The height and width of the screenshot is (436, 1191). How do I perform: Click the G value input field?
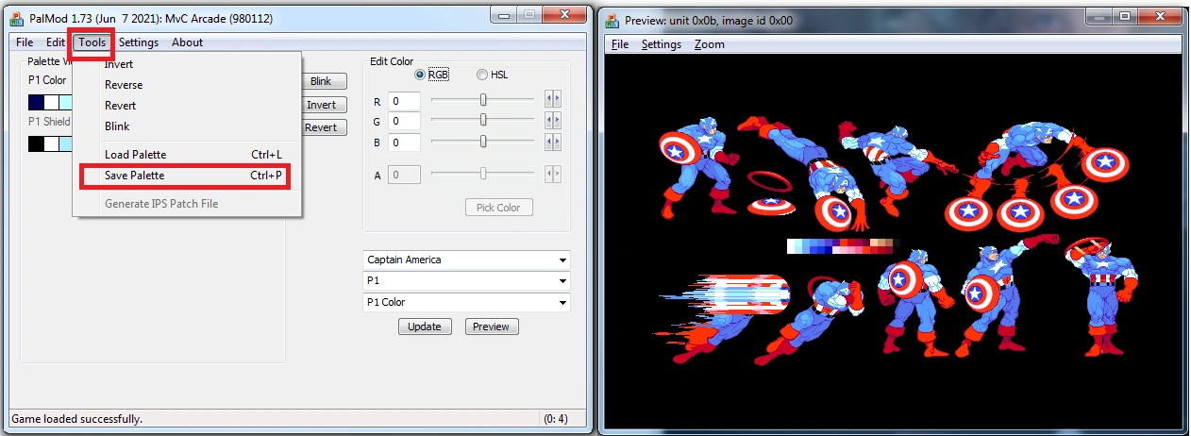[x=404, y=122]
